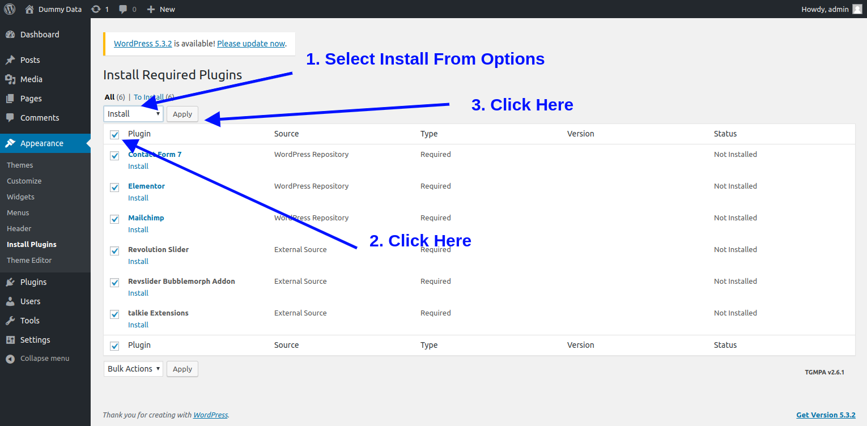The image size is (867, 426).
Task: Uncheck the Elementor plugin checkbox
Action: pyautogui.click(x=114, y=188)
